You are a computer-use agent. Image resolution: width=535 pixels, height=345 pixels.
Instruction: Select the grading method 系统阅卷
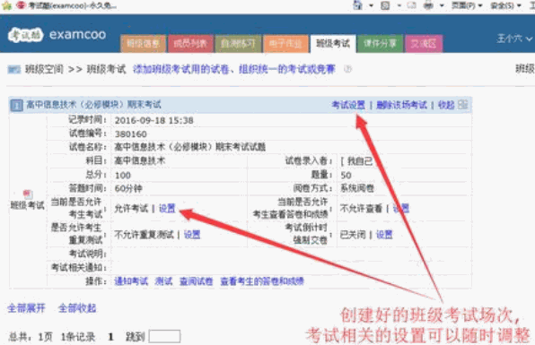357,188
